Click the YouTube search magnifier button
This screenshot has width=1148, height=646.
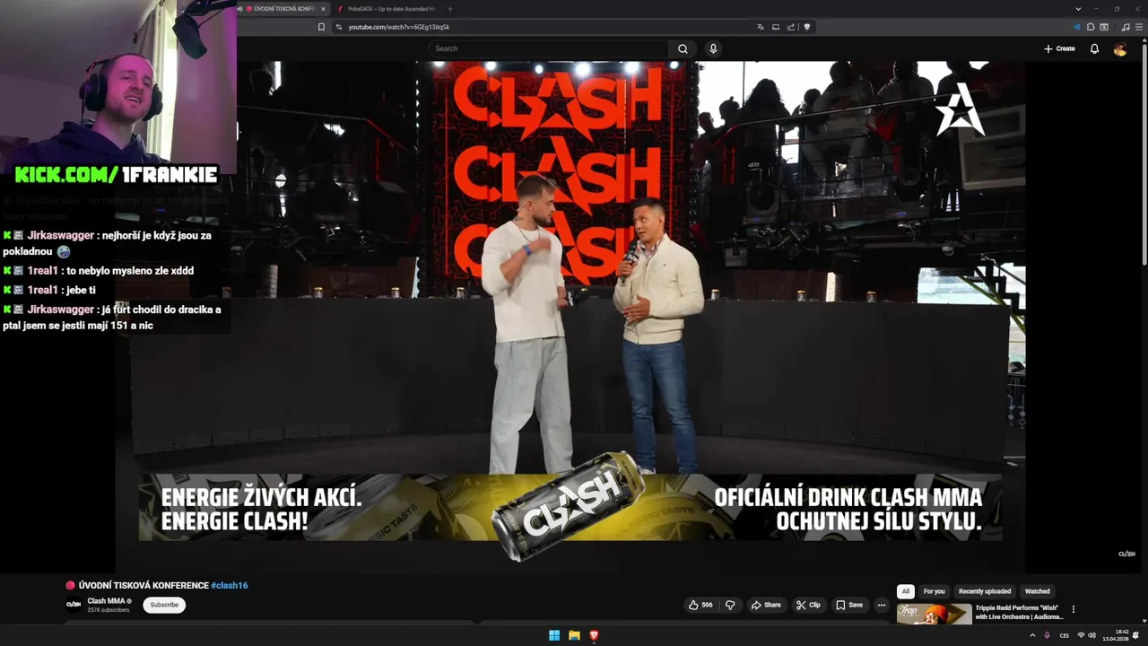point(683,48)
